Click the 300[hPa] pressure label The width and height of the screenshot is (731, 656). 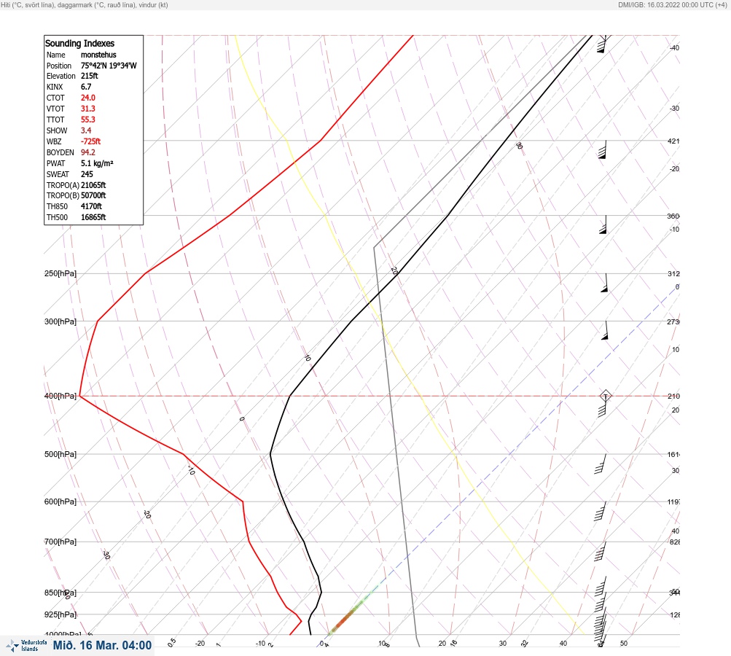pyautogui.click(x=60, y=321)
